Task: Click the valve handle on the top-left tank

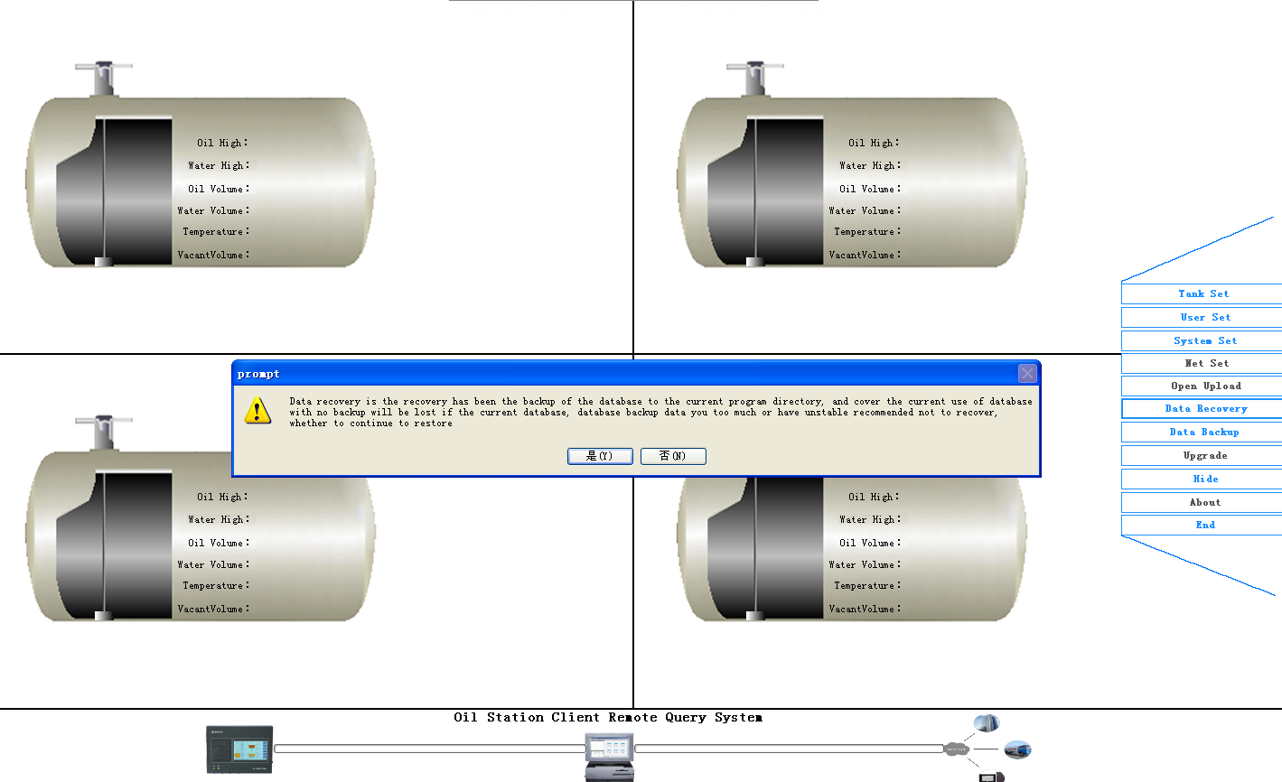Action: [x=103, y=68]
